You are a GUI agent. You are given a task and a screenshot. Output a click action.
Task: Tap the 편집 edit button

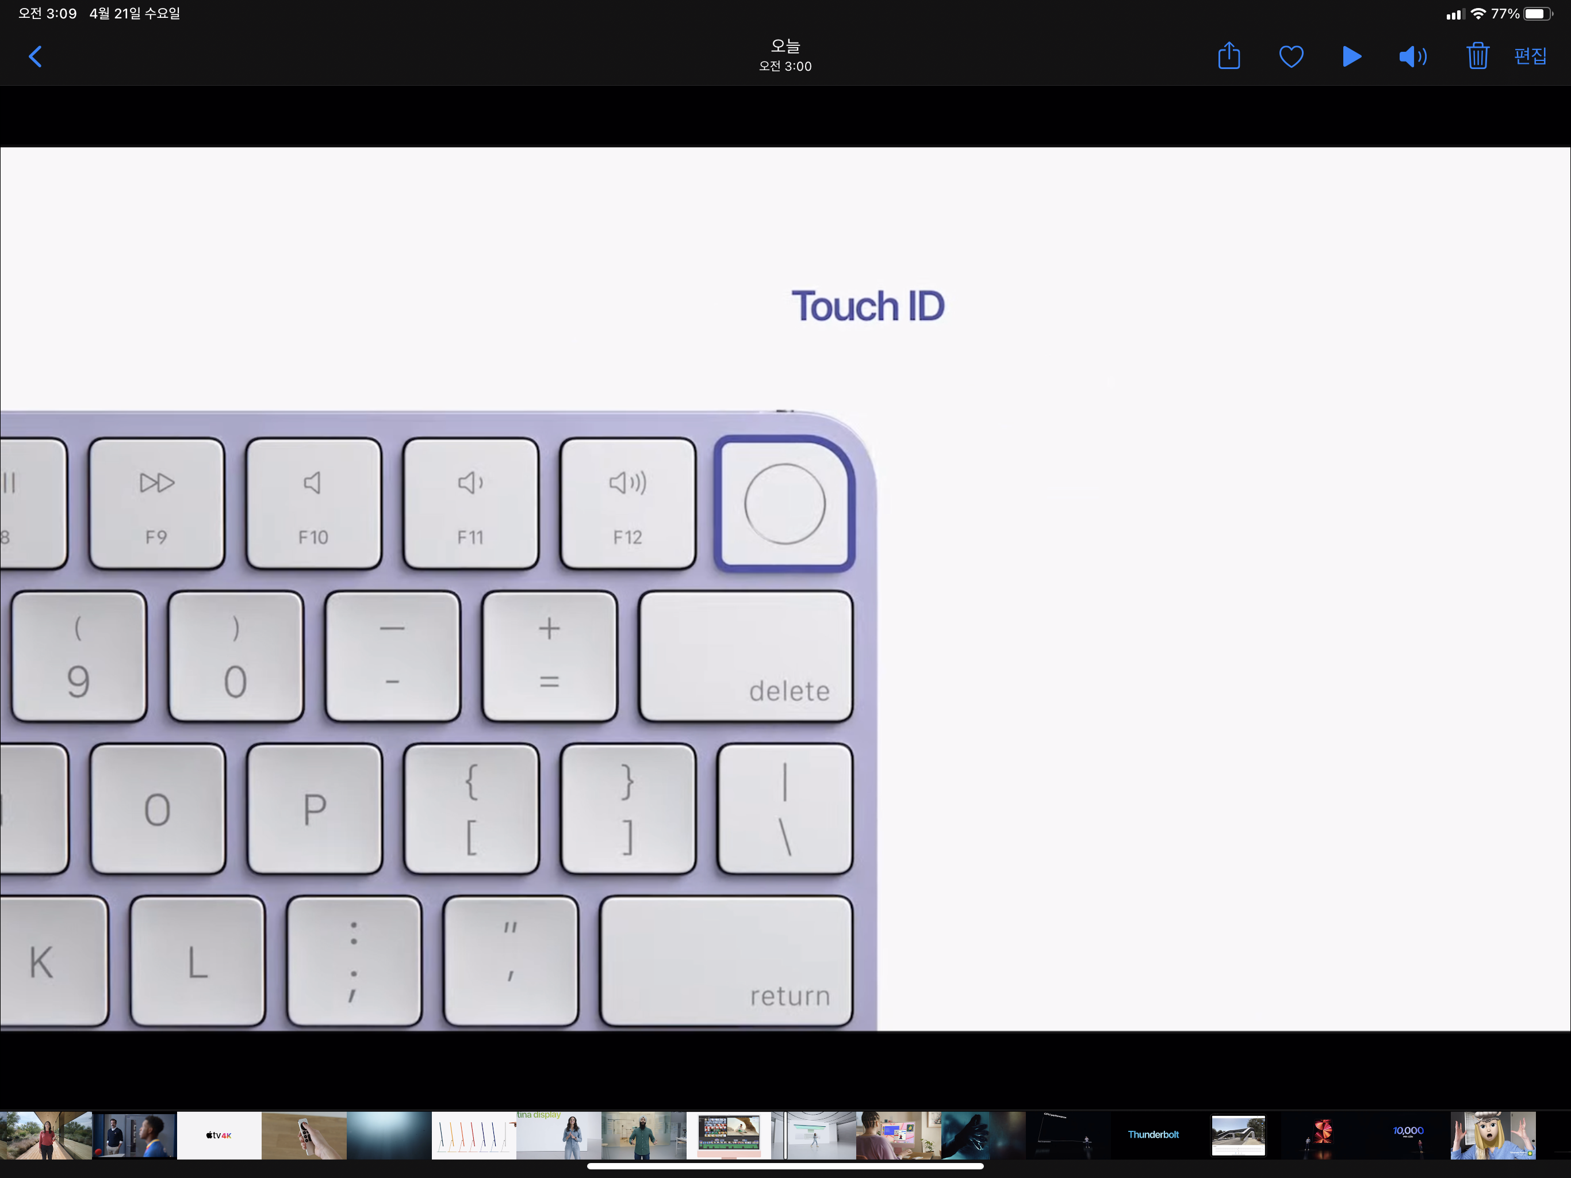click(1530, 56)
